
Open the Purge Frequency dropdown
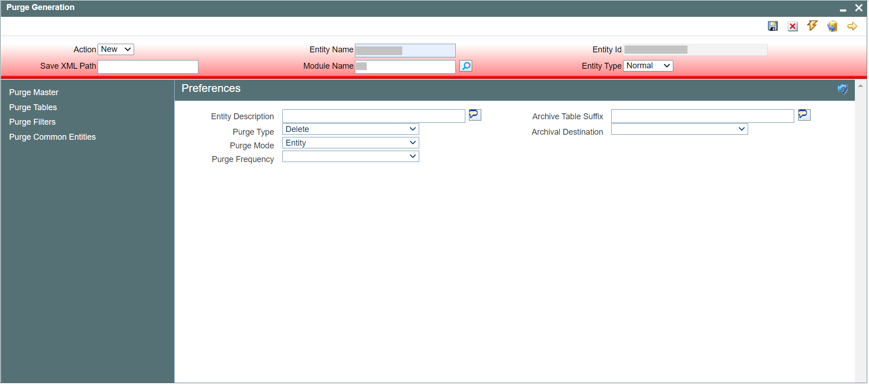(x=351, y=157)
